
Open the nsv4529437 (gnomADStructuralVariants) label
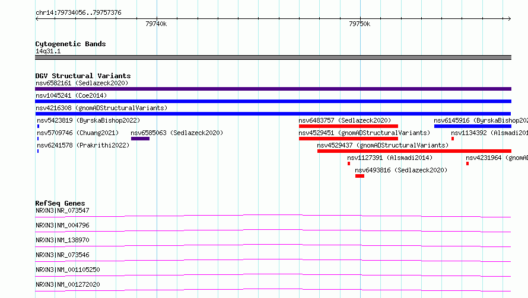point(383,145)
